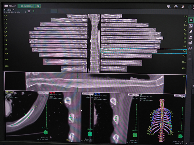The image size is (194, 145).
Task: Open the help question mark icon
Action: [176, 6]
